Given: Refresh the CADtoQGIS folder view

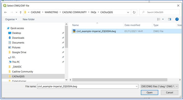Looking at the screenshot, I should click(134, 12).
